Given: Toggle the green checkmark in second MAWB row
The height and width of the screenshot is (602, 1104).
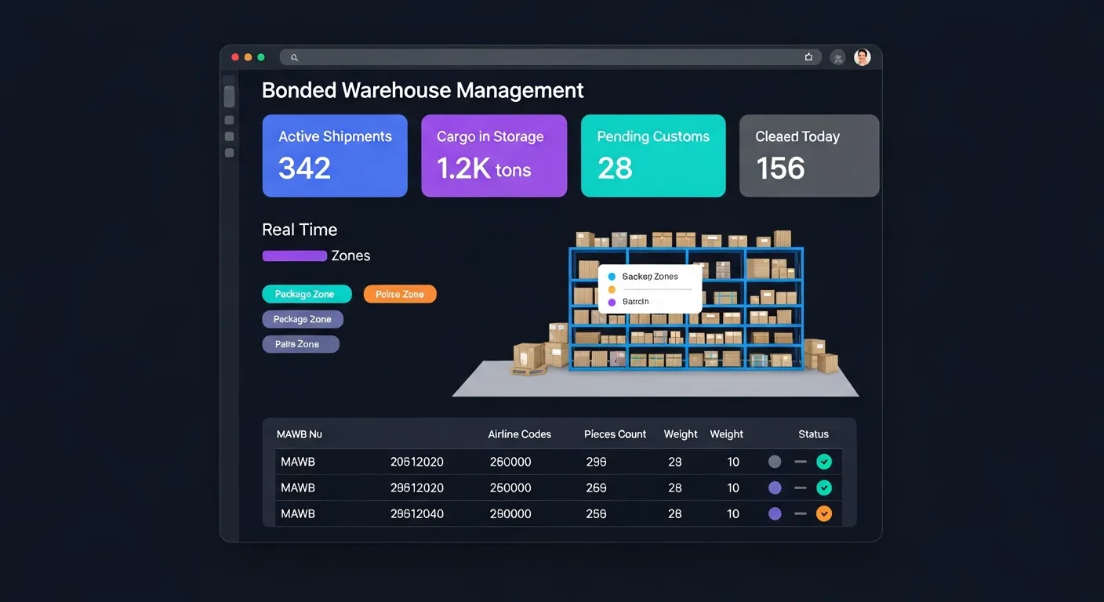Looking at the screenshot, I should pyautogui.click(x=823, y=488).
